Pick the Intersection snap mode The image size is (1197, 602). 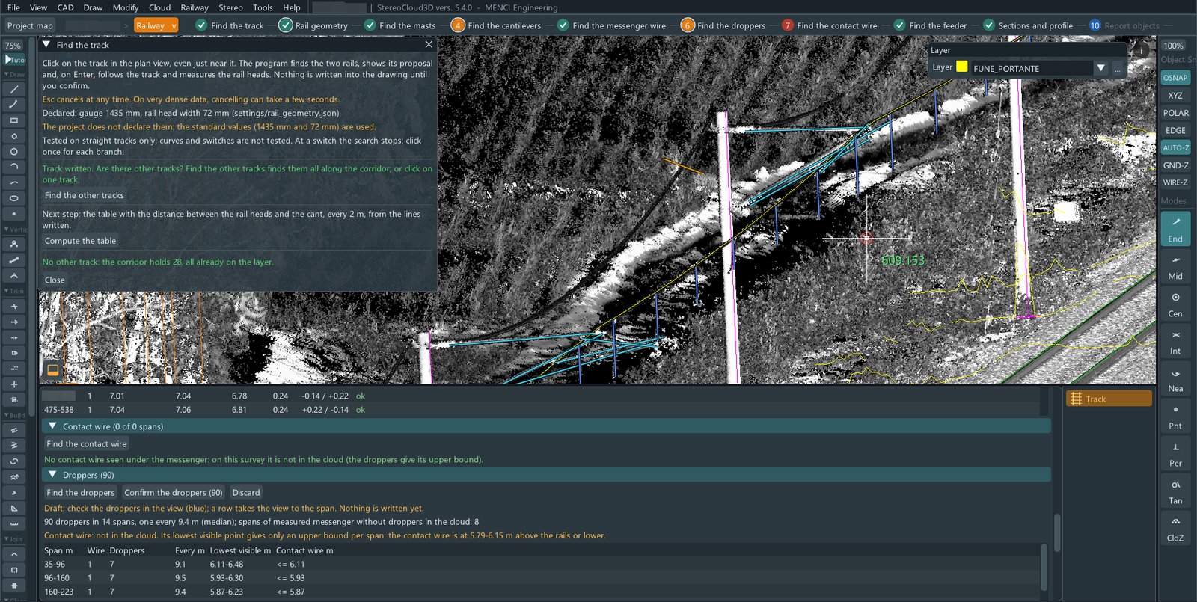[1175, 341]
